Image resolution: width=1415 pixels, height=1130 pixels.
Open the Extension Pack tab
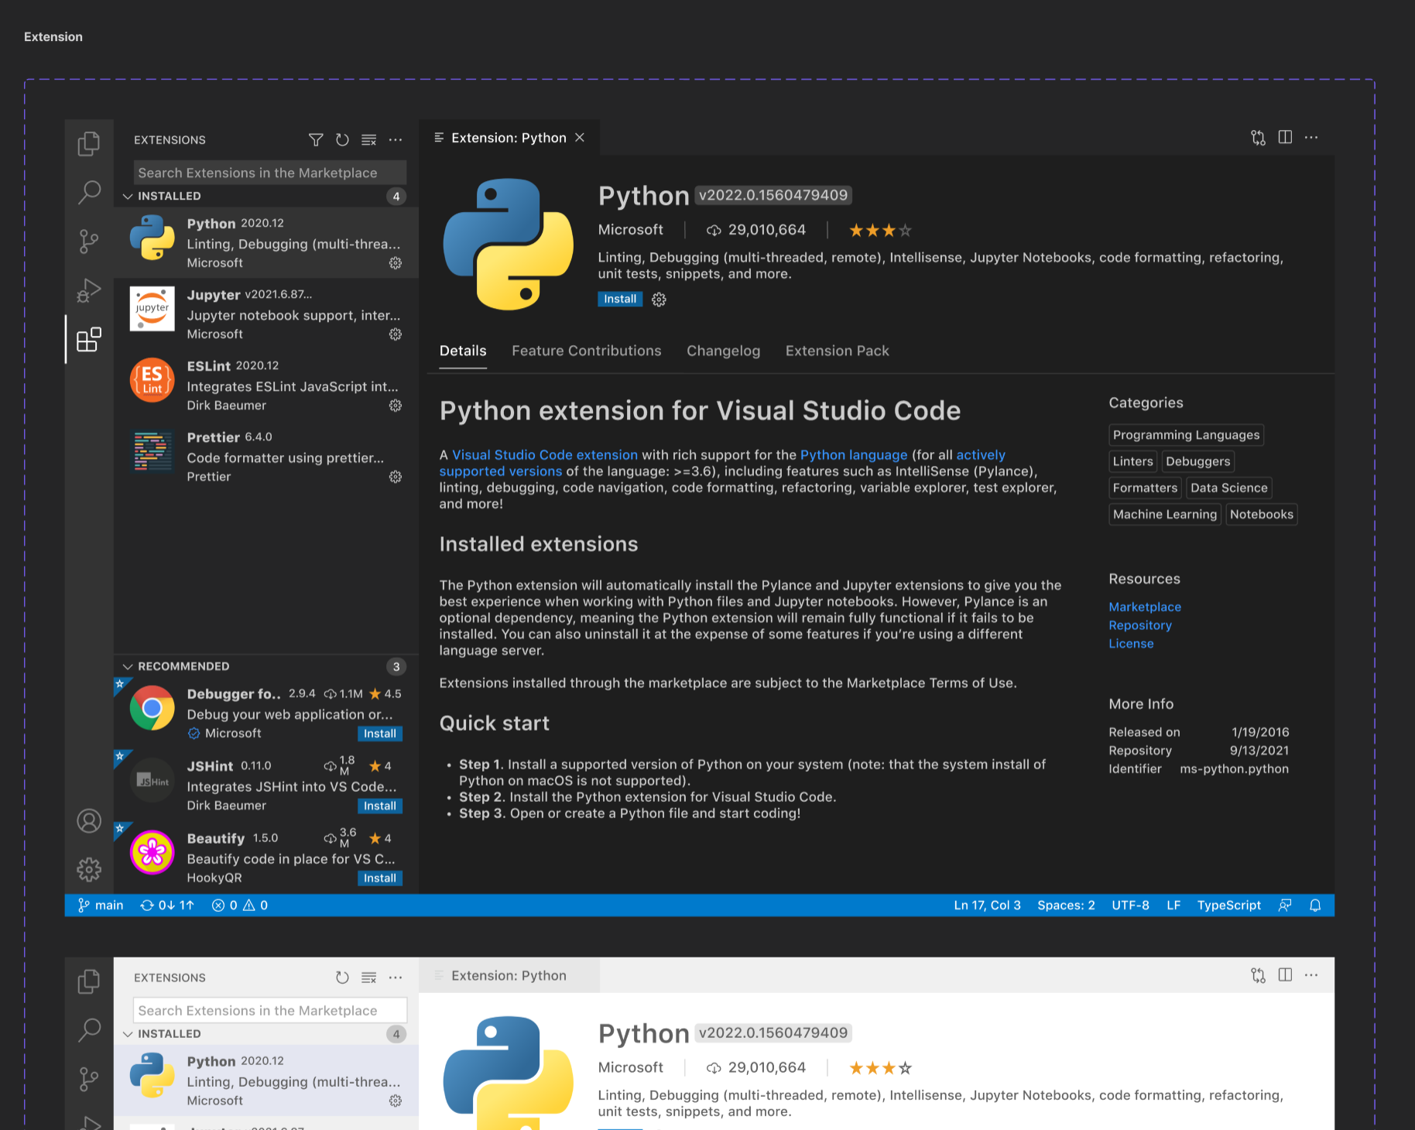click(837, 351)
